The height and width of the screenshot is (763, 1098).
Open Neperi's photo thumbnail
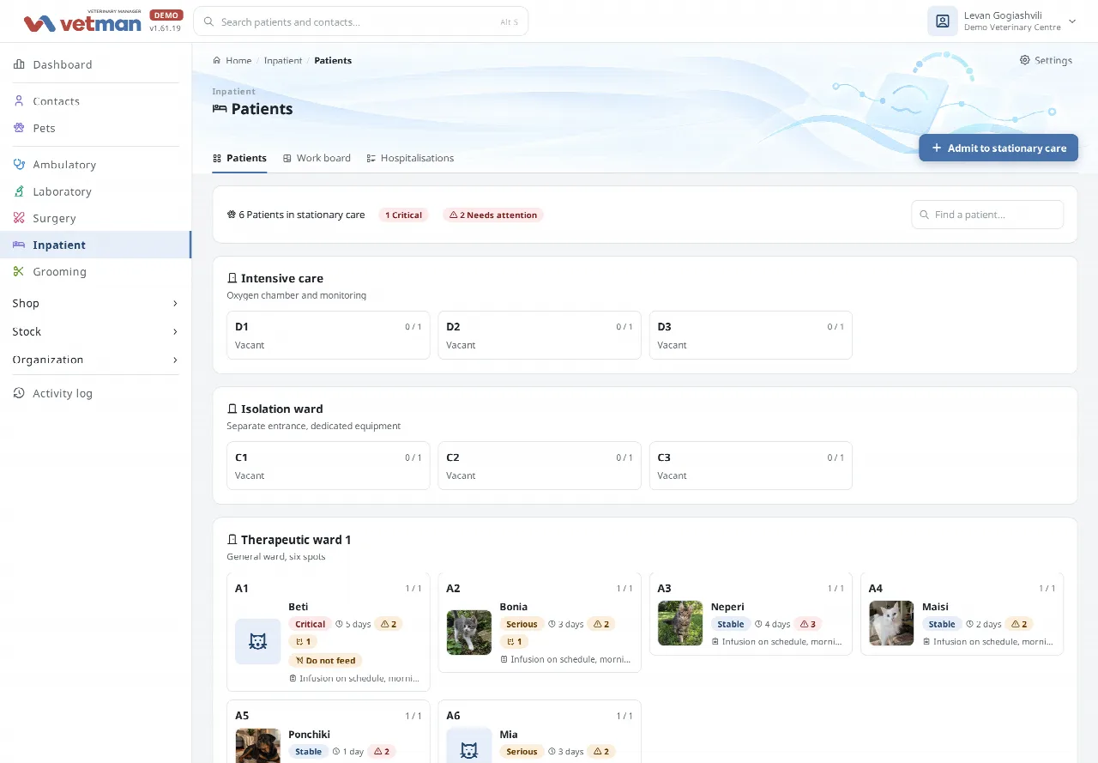[x=680, y=623]
